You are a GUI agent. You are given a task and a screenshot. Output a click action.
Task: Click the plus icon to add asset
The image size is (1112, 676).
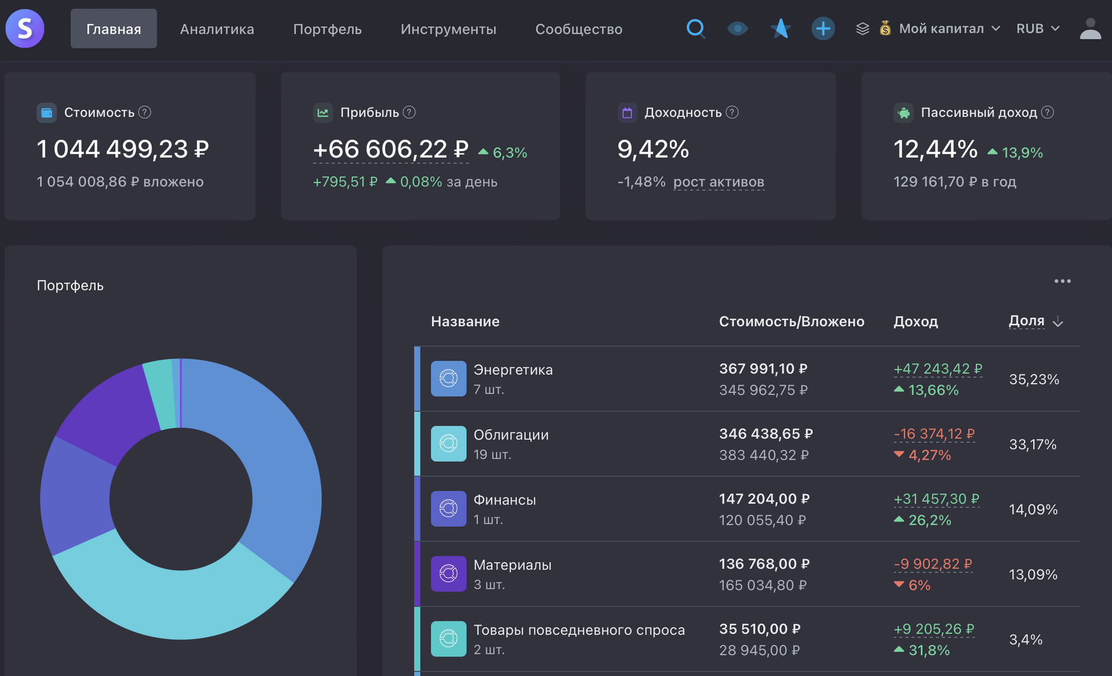[823, 28]
